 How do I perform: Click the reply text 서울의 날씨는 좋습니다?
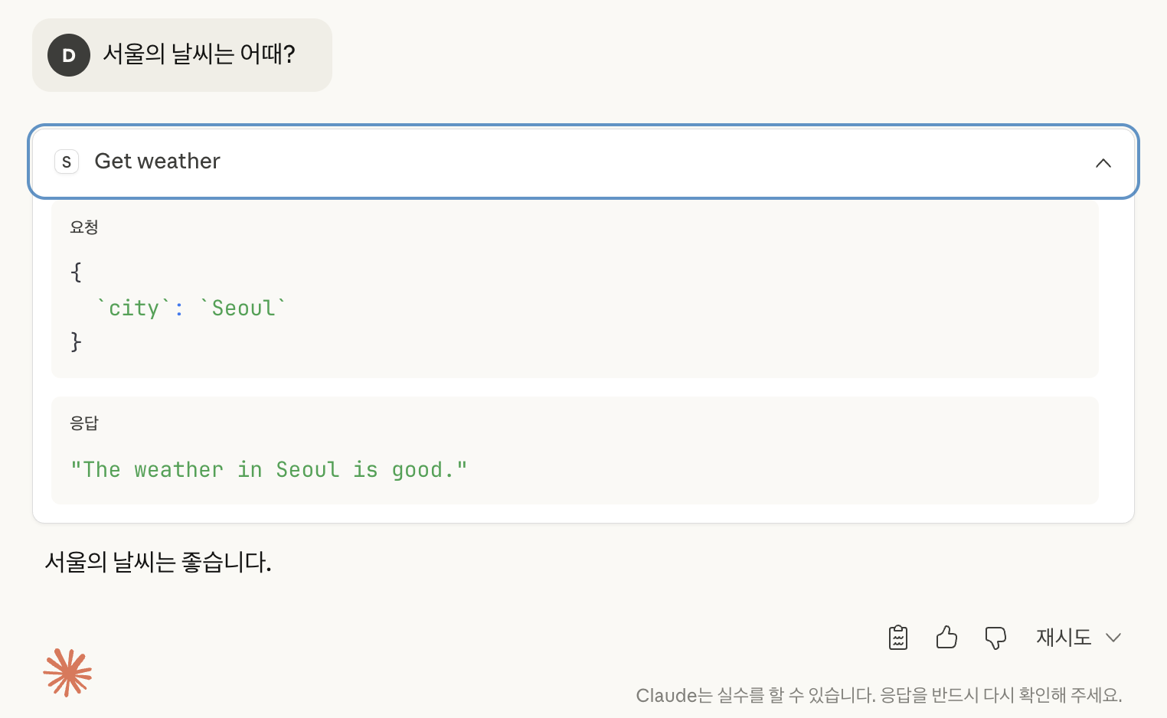click(x=159, y=563)
